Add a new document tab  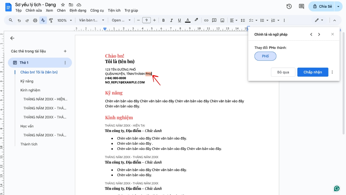(x=65, y=51)
